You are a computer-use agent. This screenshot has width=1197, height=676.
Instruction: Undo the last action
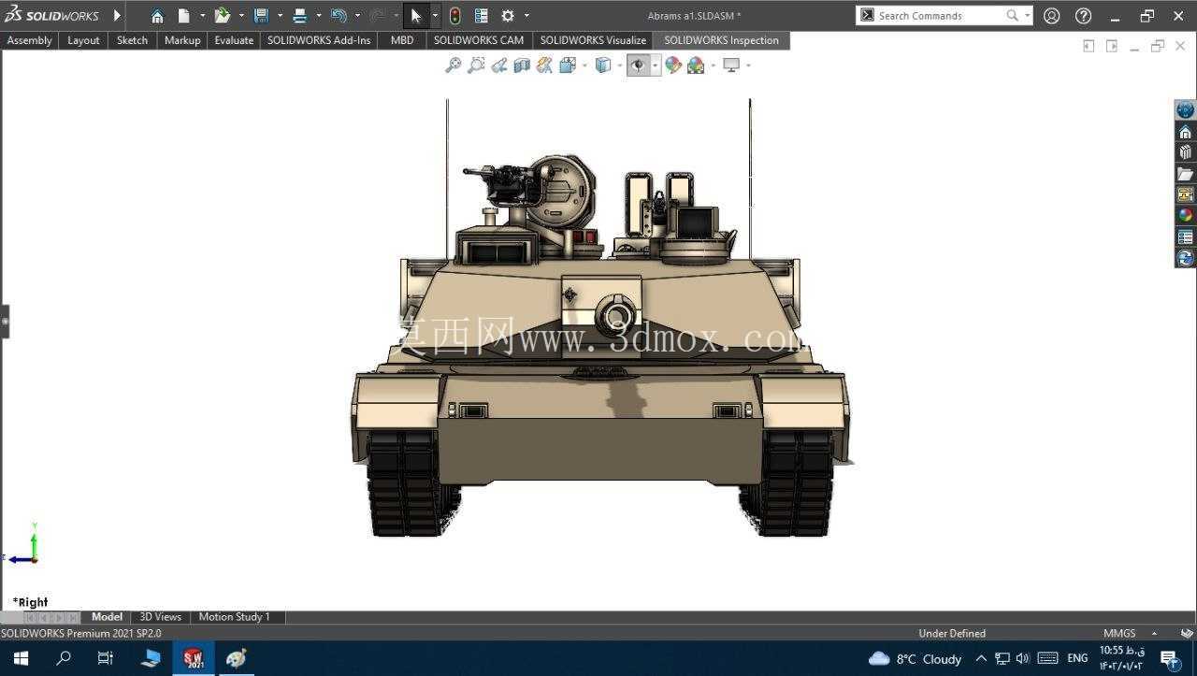point(339,16)
